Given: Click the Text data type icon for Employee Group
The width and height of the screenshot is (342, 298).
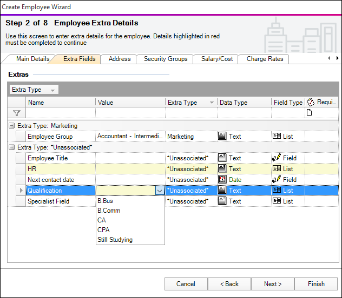Looking at the screenshot, I should (222, 137).
